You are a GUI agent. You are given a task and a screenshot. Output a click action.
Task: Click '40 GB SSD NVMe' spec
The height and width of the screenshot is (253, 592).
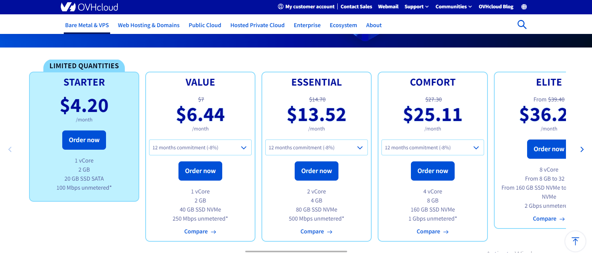point(200,210)
